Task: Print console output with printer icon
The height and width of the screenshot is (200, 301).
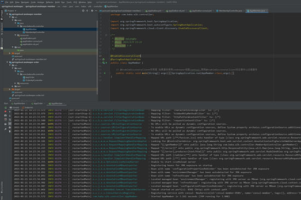Action: click(10, 128)
